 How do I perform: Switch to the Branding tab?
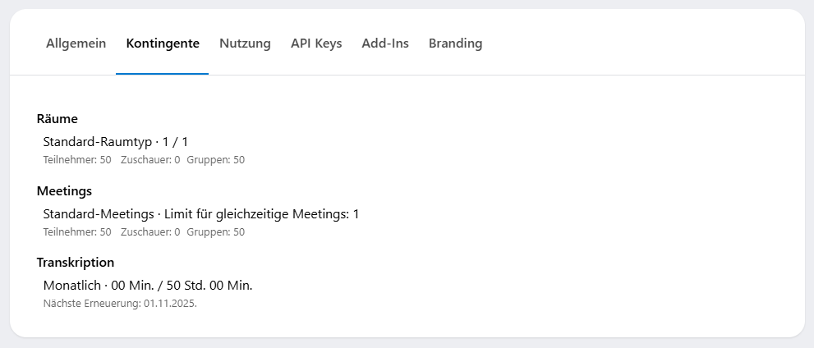coord(455,43)
